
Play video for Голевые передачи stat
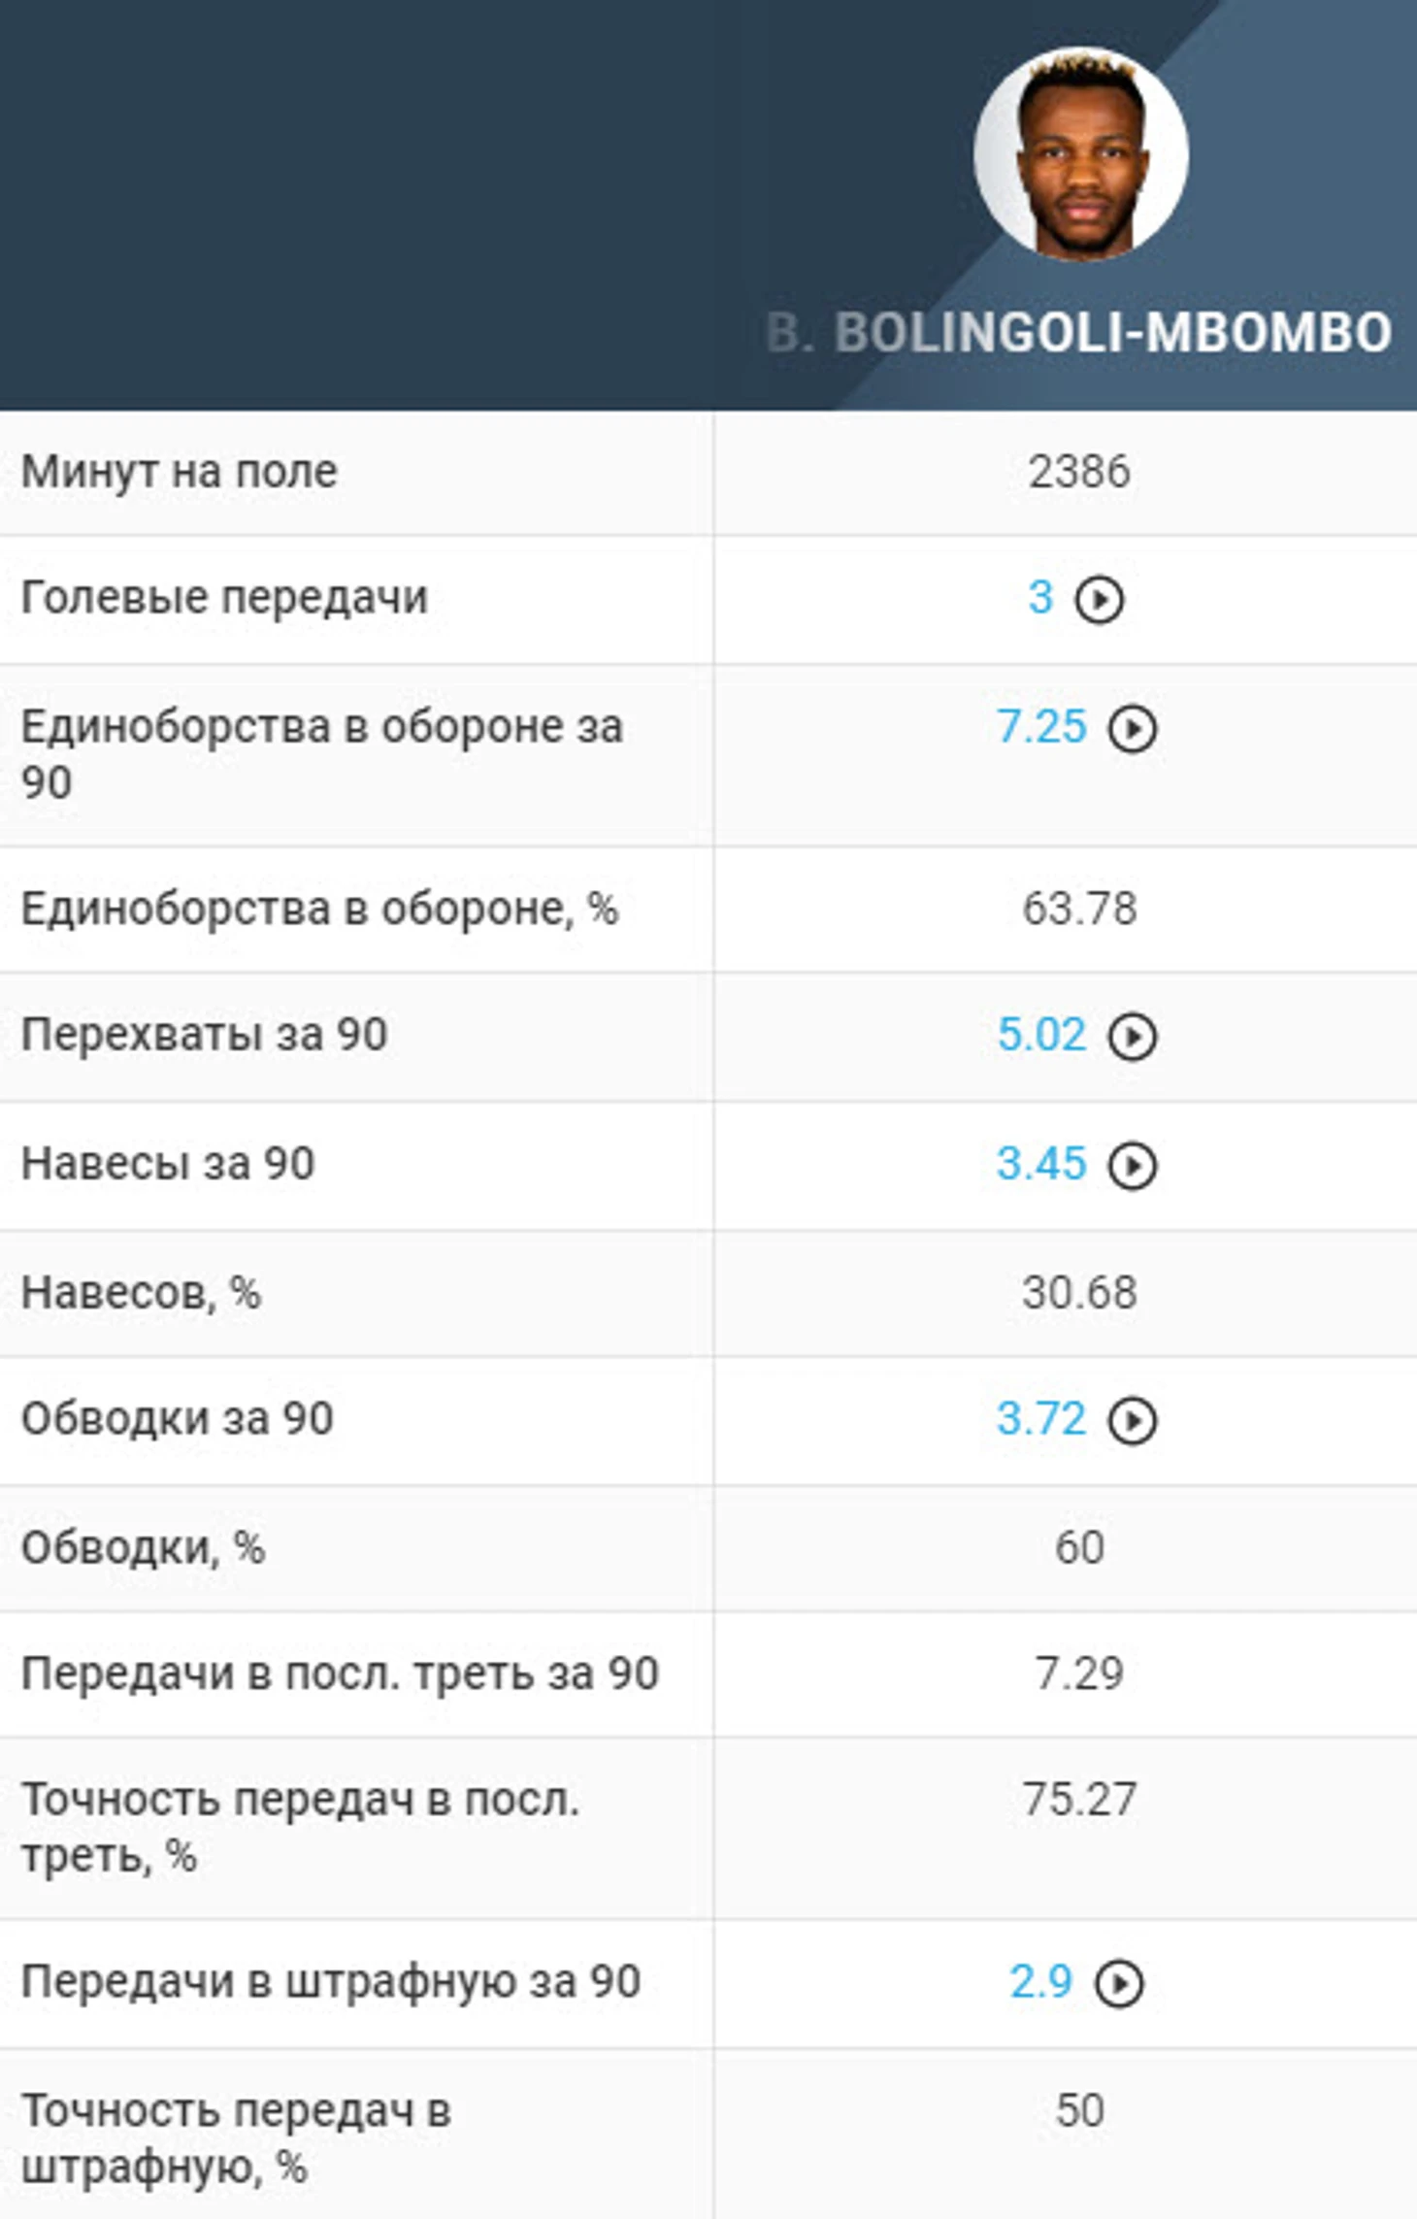coord(1099,599)
